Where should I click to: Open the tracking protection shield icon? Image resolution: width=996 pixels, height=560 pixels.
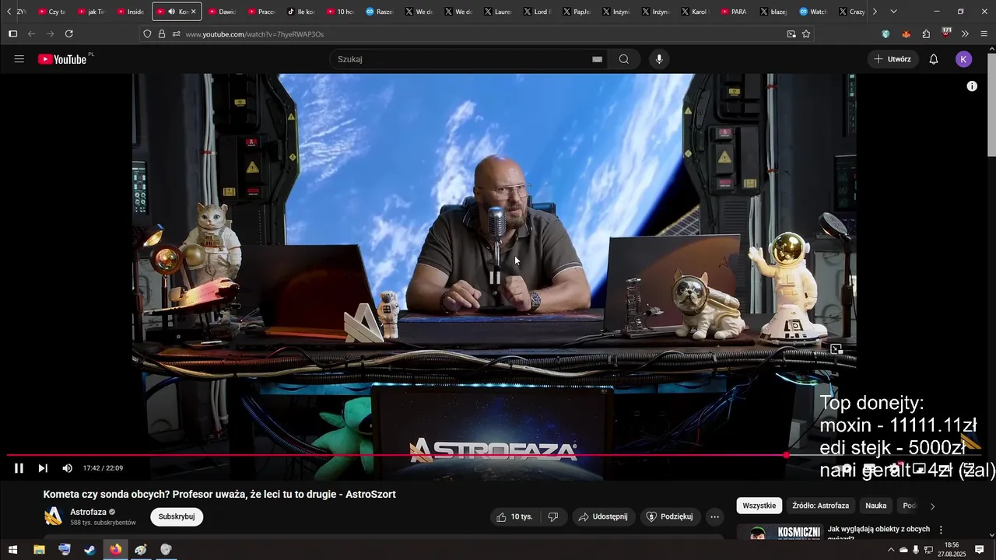click(147, 34)
